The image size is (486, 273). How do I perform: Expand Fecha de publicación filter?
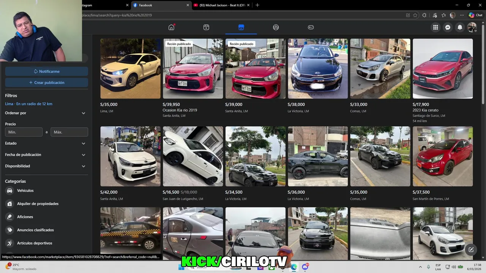click(46, 155)
